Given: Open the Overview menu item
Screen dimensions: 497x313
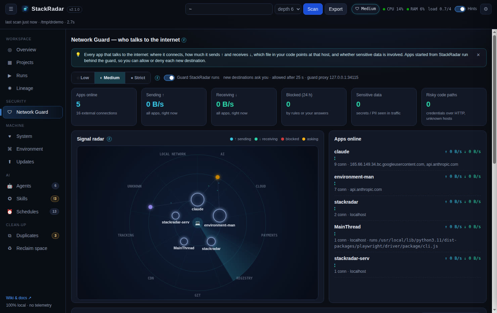Looking at the screenshot, I should (x=33, y=50).
